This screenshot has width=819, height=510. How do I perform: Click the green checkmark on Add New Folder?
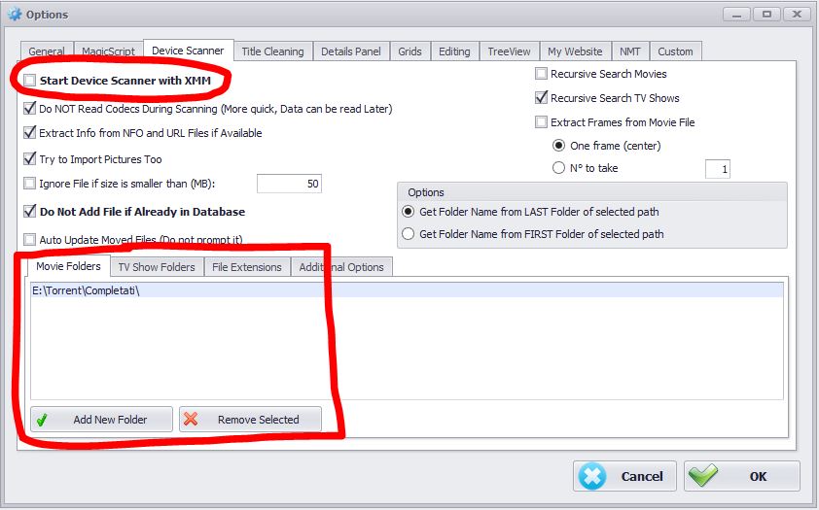tap(42, 420)
